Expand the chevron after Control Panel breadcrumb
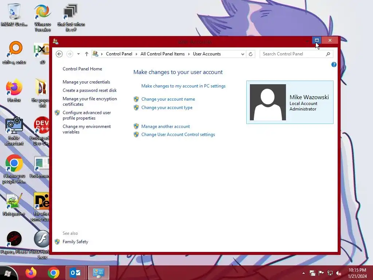 137,54
